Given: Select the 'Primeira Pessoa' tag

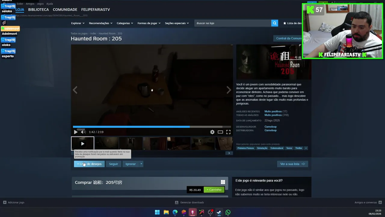Looking at the screenshot, I should (x=245, y=148).
